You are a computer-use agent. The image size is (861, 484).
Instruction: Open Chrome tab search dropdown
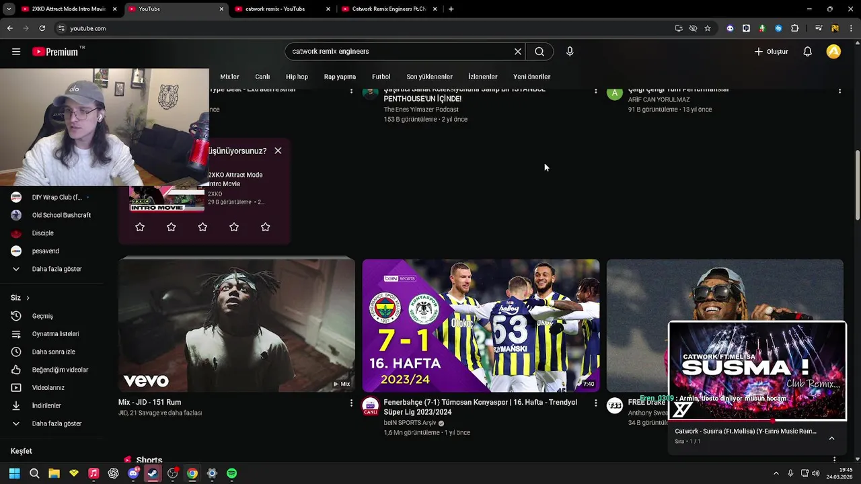pyautogui.click(x=9, y=9)
